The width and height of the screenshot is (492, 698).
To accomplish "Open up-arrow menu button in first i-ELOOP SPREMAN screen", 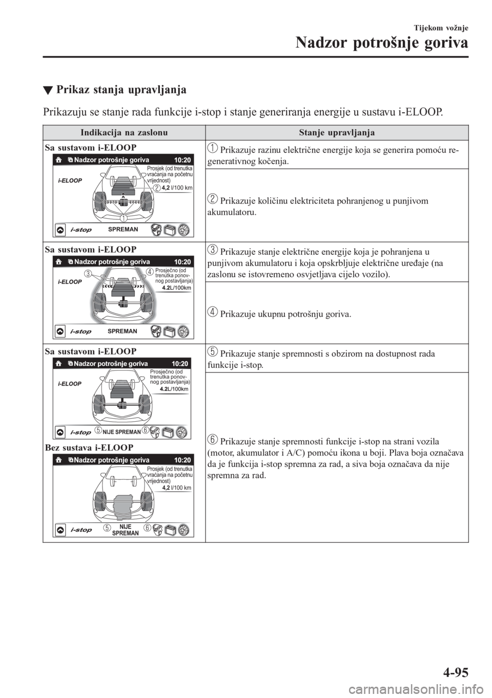I will point(59,230).
